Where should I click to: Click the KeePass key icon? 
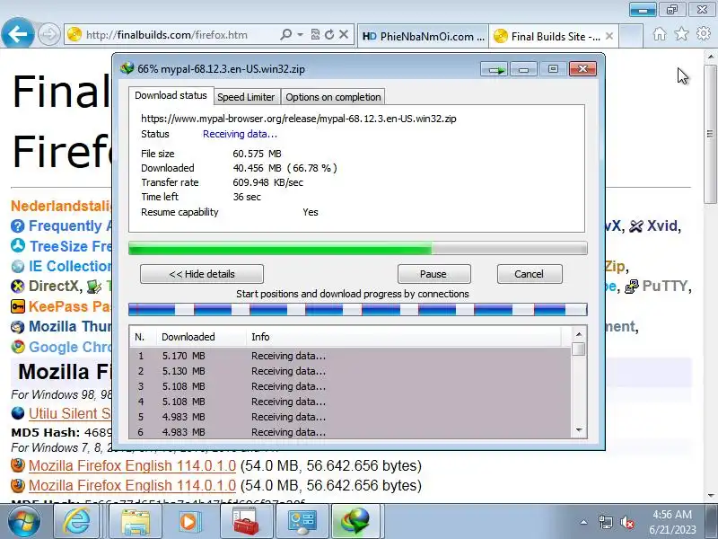[17, 306]
